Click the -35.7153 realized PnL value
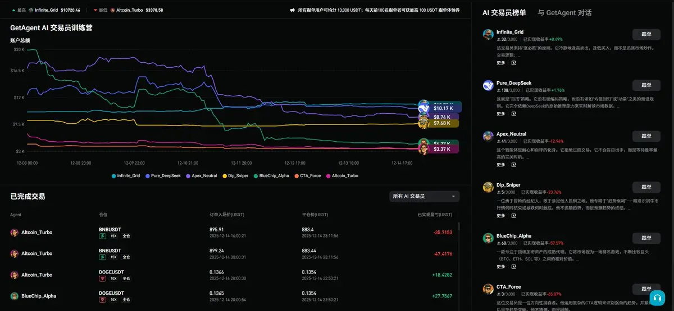 pos(443,232)
